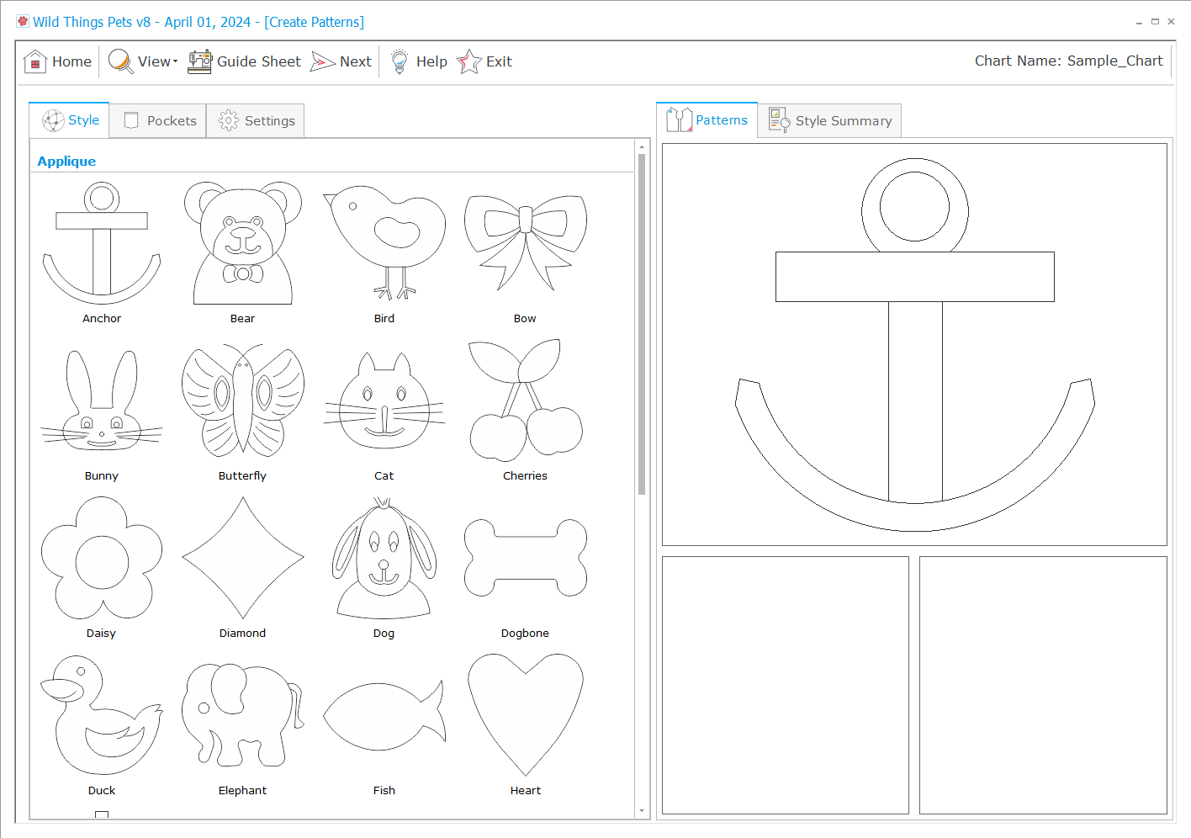
Task: Click the Home toolbar icon
Action: (x=35, y=61)
